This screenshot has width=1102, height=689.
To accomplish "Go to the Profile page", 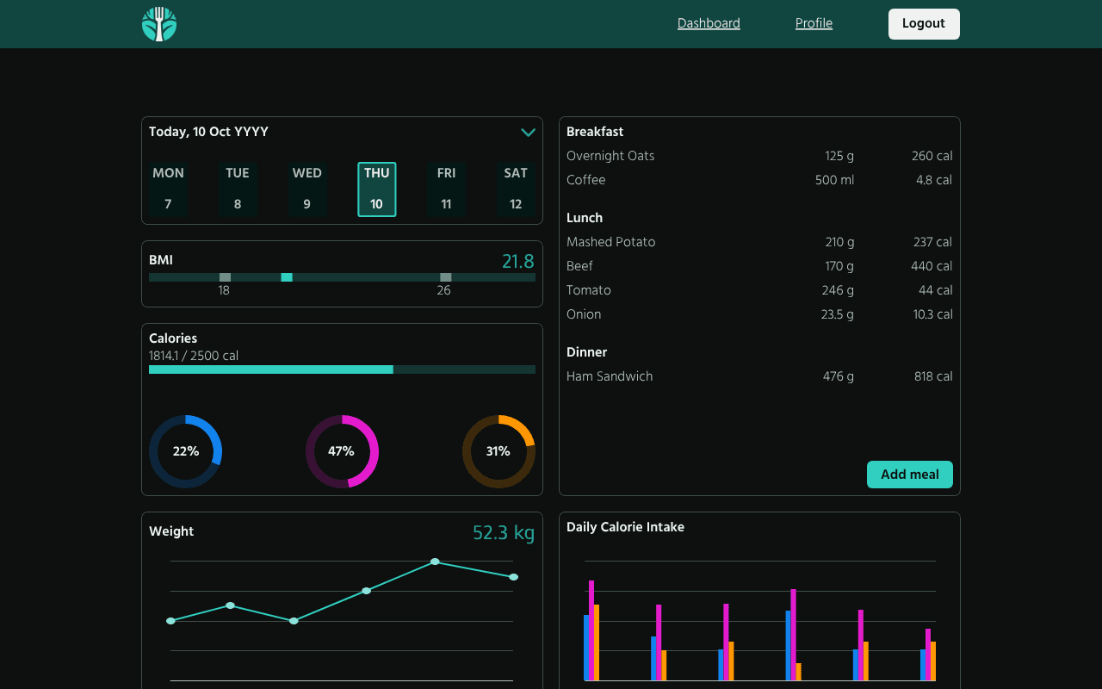I will point(814,23).
